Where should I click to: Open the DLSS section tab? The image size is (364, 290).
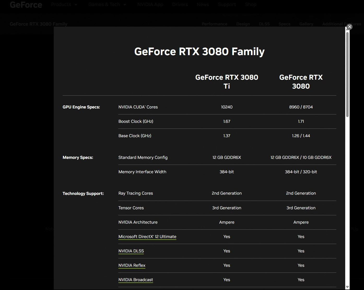pos(264,24)
